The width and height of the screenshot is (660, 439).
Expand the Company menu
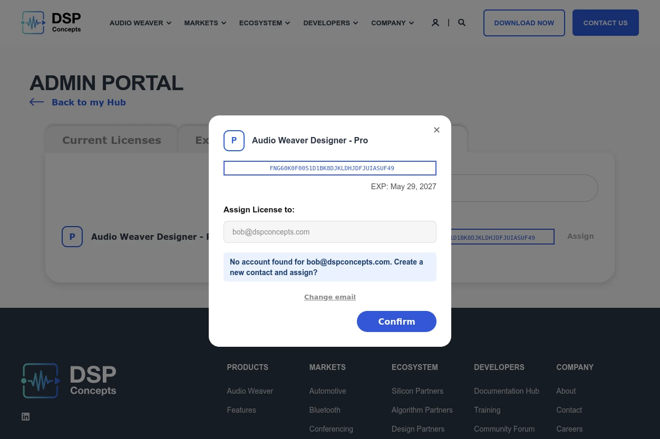392,23
